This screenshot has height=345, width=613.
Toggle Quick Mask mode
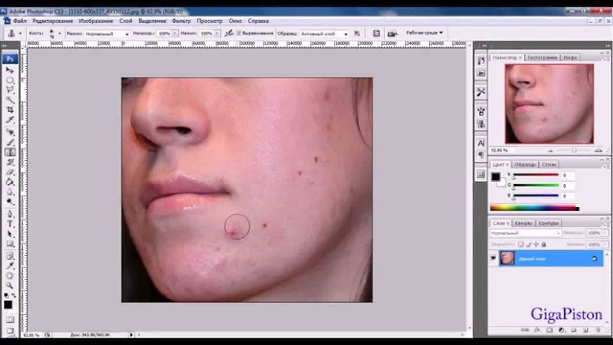pos(10,319)
